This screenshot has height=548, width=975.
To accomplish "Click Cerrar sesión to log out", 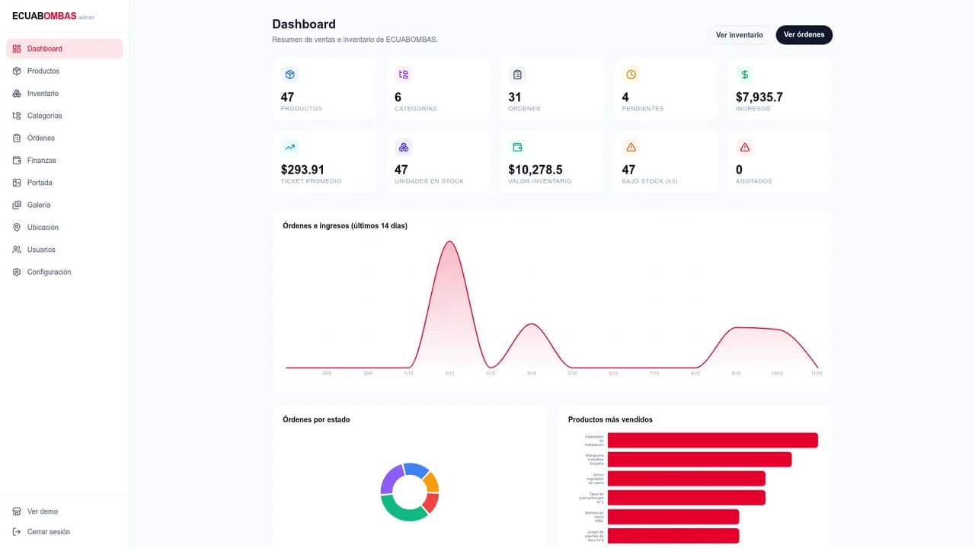I will tap(65, 532).
